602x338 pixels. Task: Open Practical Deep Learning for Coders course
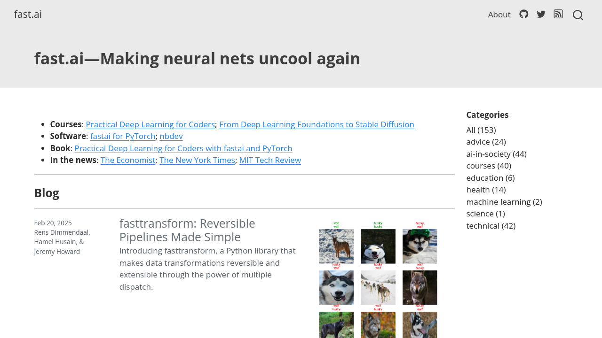(x=150, y=124)
